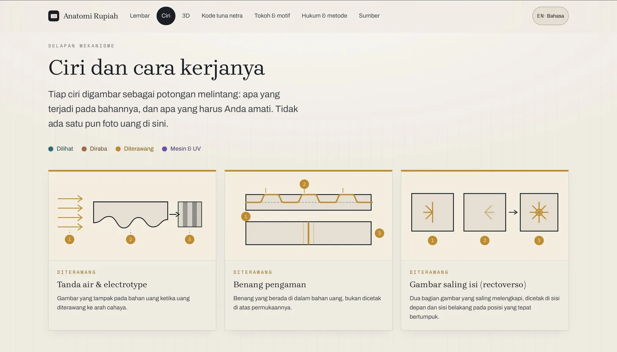Screen dimensions: 617x352
Task: Select marker 1 in watermark diagram
Action: click(x=69, y=239)
